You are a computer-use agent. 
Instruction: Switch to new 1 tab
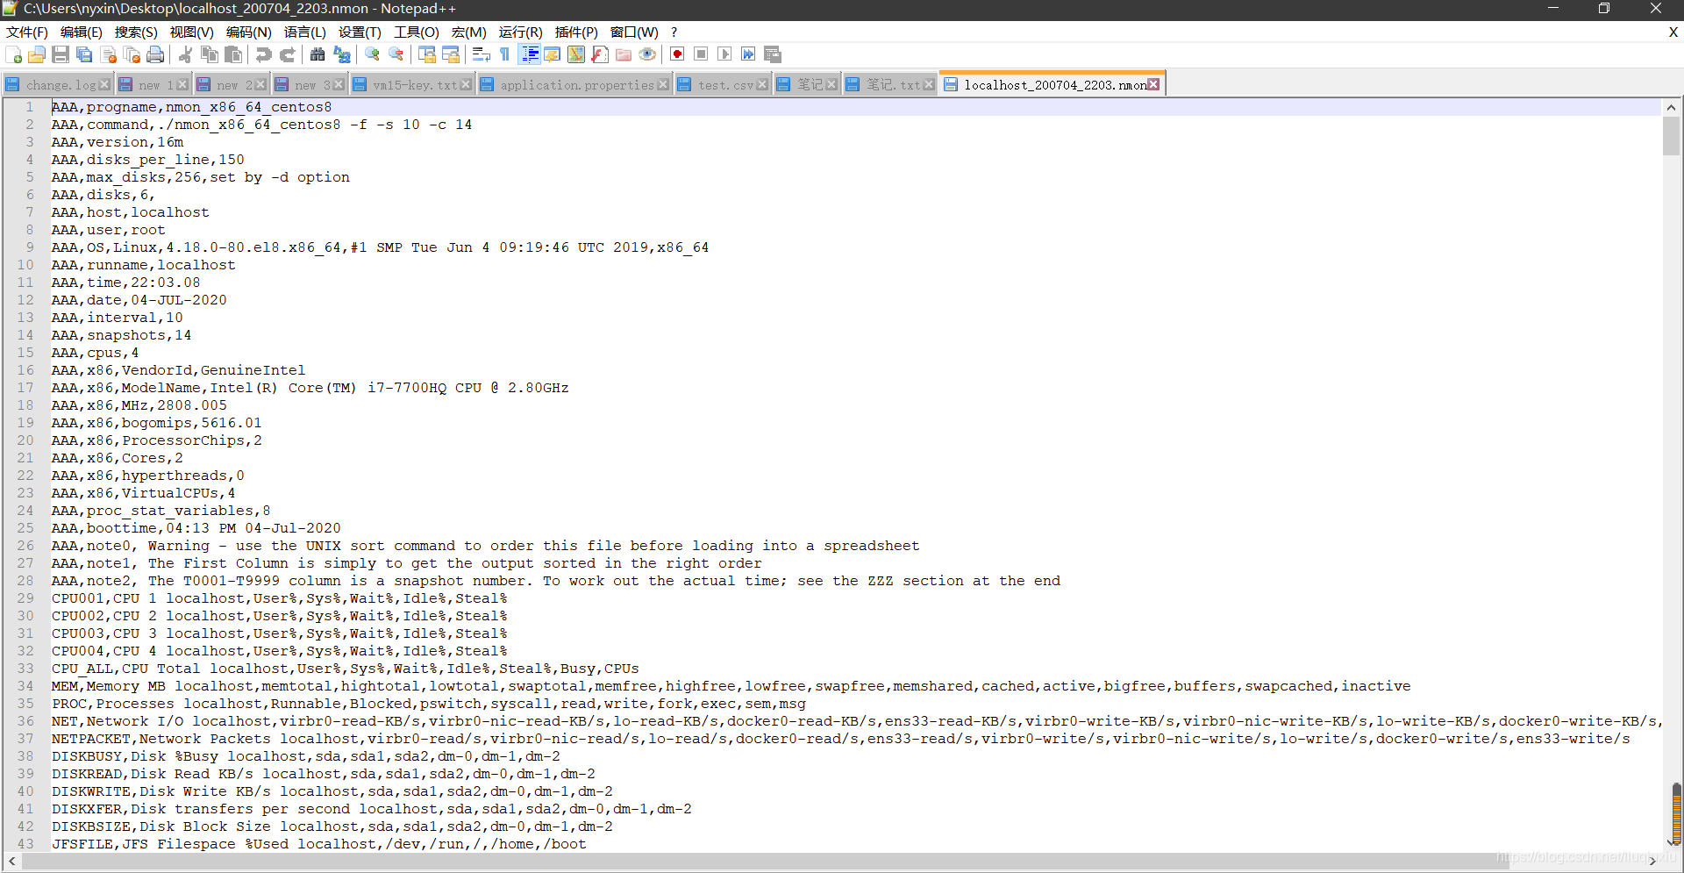[155, 85]
